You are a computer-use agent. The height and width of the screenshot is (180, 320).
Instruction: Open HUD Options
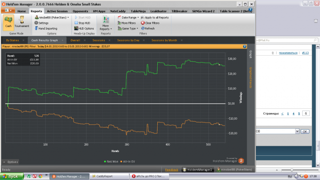[x=84, y=28]
